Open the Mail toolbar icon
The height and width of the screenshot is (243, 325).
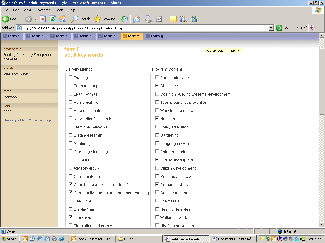tap(136, 19)
